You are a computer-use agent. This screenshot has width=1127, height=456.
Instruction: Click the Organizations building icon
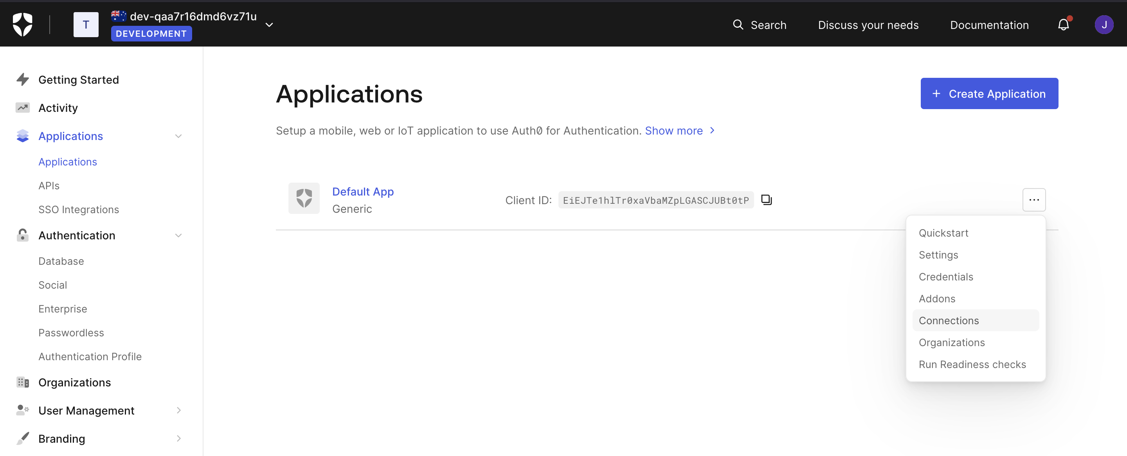point(23,382)
